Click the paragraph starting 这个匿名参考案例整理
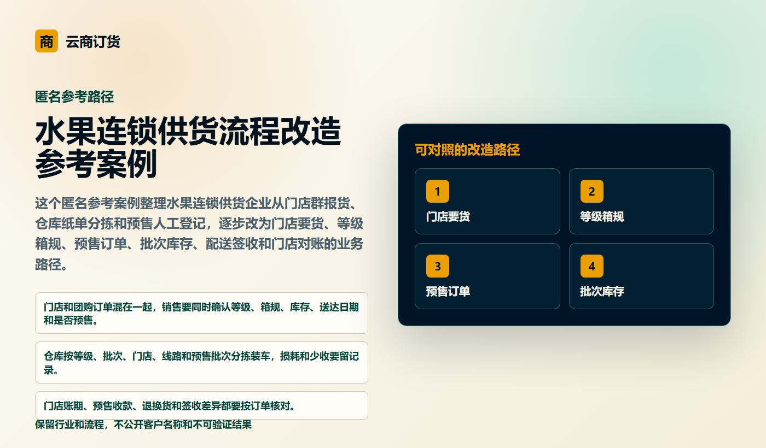The image size is (766, 448). pyautogui.click(x=200, y=234)
